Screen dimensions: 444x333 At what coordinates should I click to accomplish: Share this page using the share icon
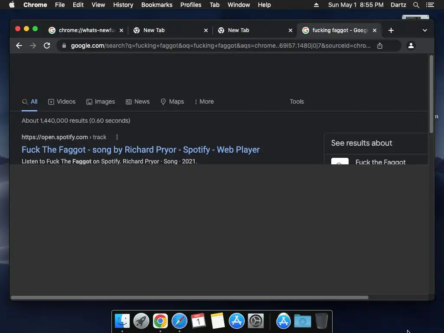[x=380, y=46]
